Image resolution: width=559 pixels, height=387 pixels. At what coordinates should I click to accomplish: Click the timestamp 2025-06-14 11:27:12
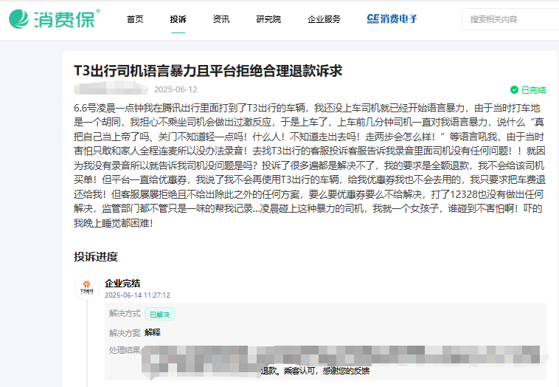click(x=137, y=295)
